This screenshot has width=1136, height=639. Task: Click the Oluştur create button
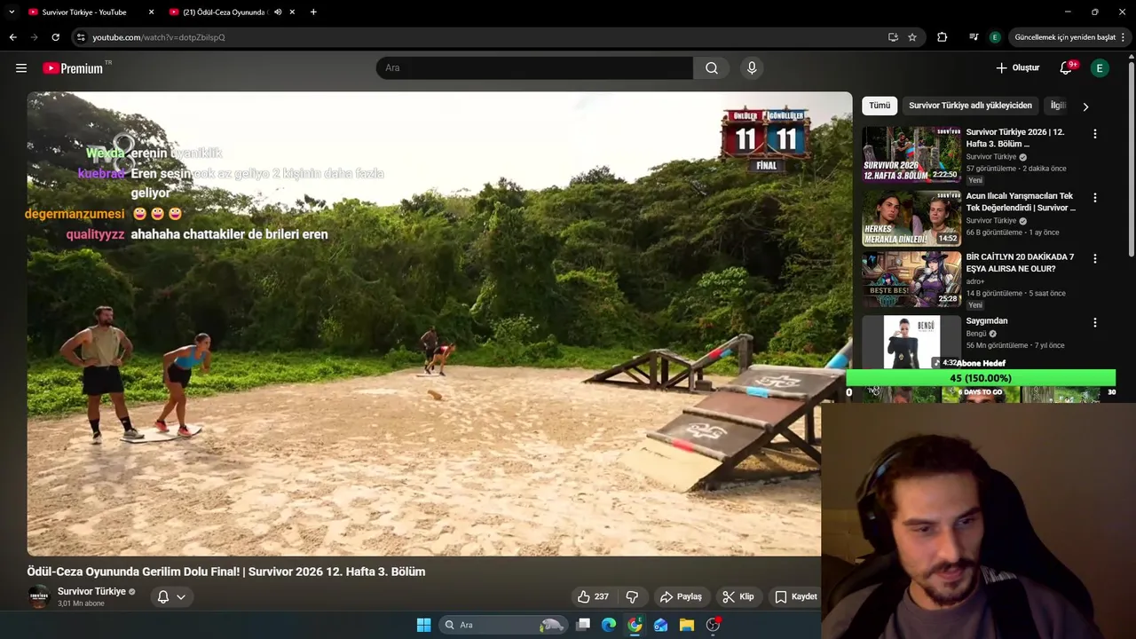[1017, 68]
